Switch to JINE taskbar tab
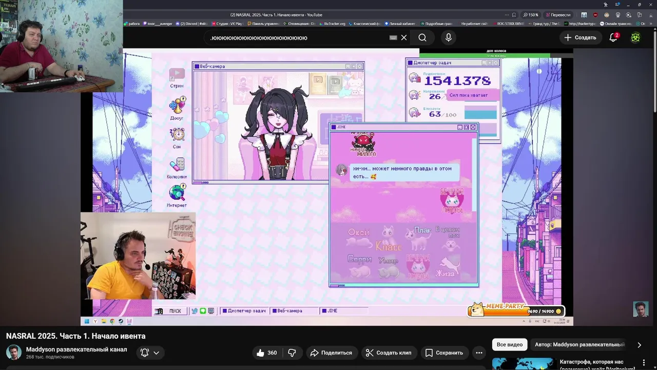Screen dimensions: 657x370 [343, 311]
